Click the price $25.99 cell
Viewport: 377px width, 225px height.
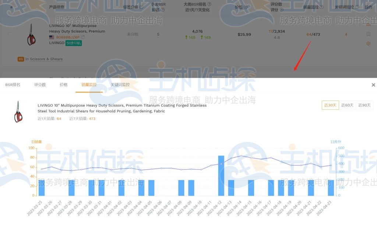click(244, 34)
